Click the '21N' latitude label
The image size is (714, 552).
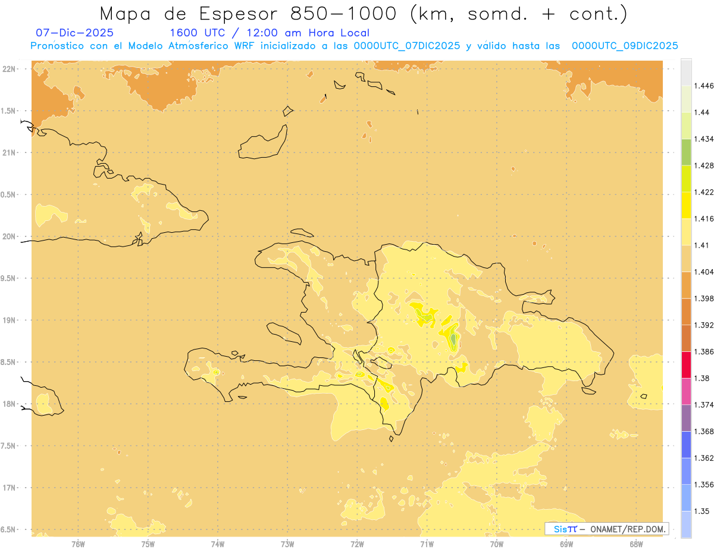[10, 152]
